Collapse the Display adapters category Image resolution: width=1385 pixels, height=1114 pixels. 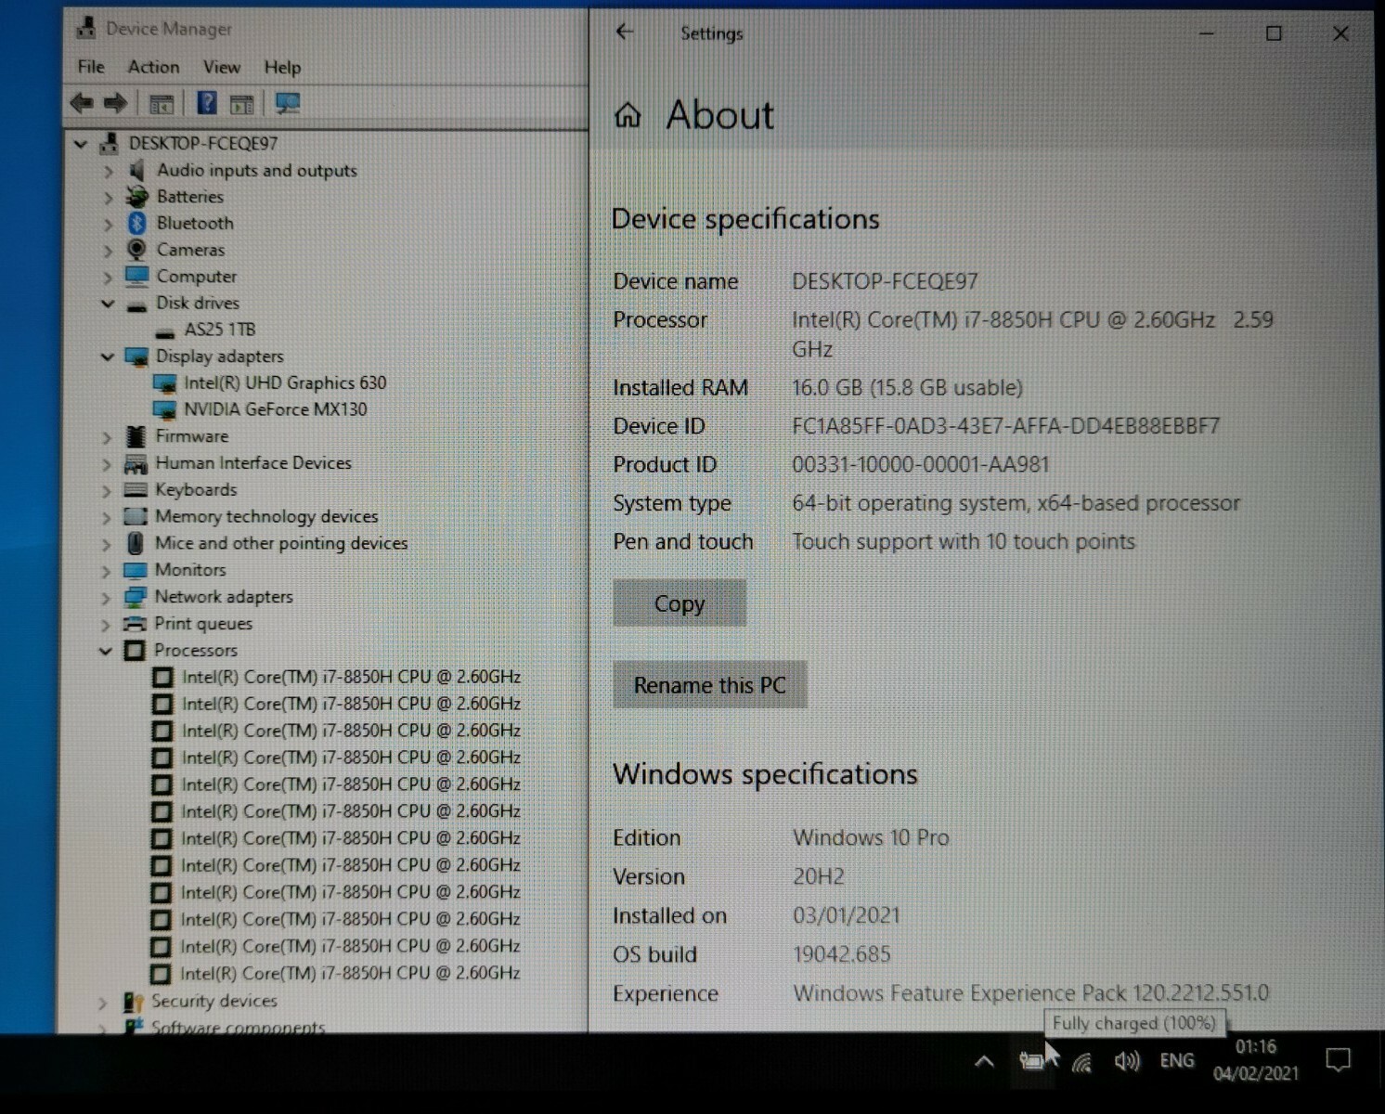click(x=108, y=356)
